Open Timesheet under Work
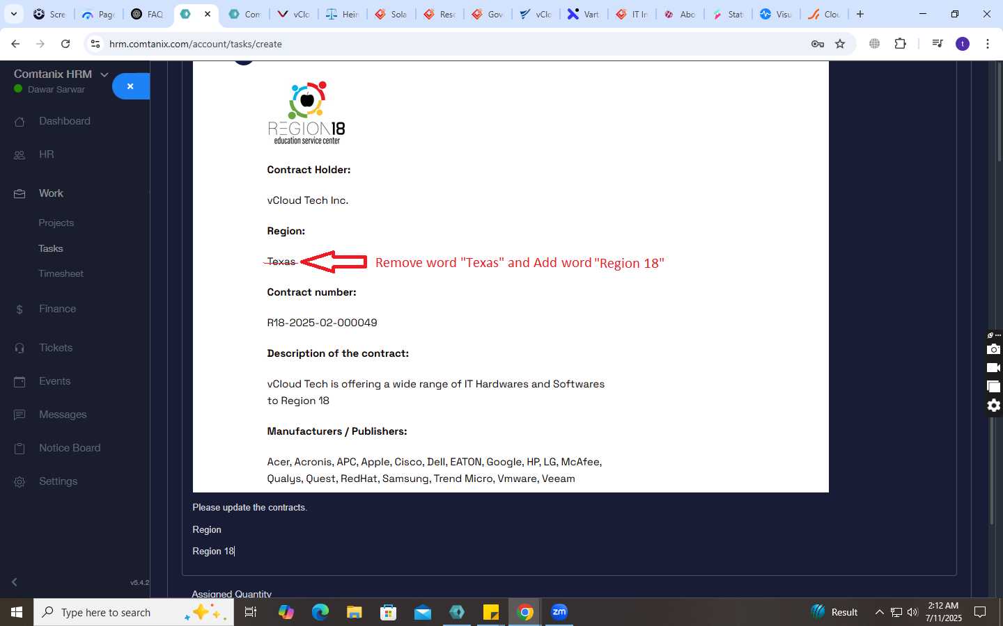1003x626 pixels. pyautogui.click(x=61, y=273)
